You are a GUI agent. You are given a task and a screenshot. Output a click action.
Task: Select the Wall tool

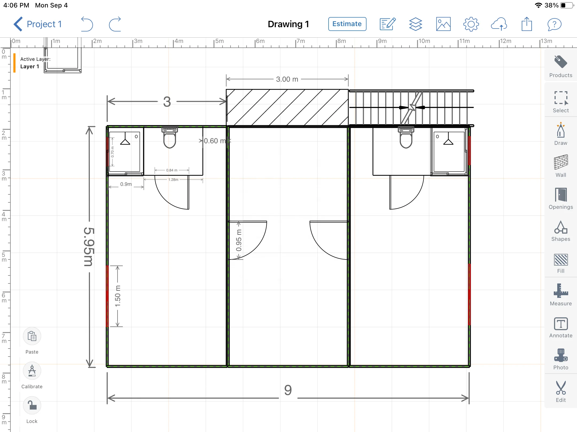[x=560, y=165]
